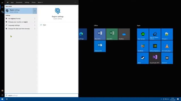Switch to the Documents search tab
The width and height of the screenshot is (181, 101).
pos(19,3)
